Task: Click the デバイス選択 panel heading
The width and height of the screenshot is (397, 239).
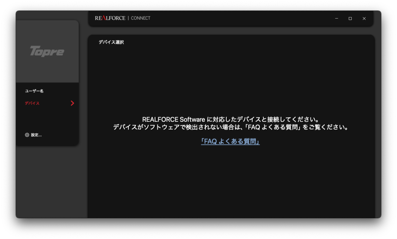Action: pos(111,42)
